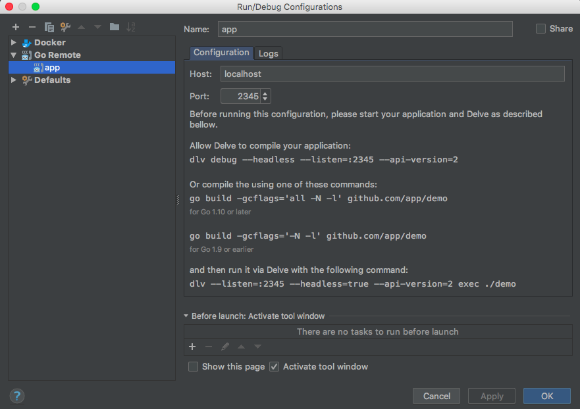Expand the Defaults node

(13, 80)
